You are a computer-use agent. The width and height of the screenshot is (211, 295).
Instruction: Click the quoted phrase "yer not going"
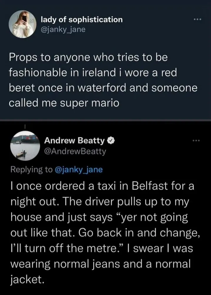(150, 217)
